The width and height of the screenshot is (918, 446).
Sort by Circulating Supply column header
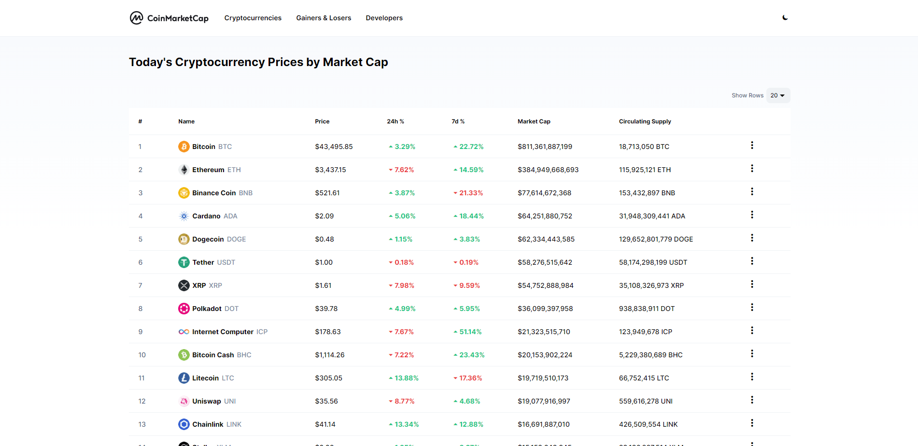pyautogui.click(x=645, y=122)
